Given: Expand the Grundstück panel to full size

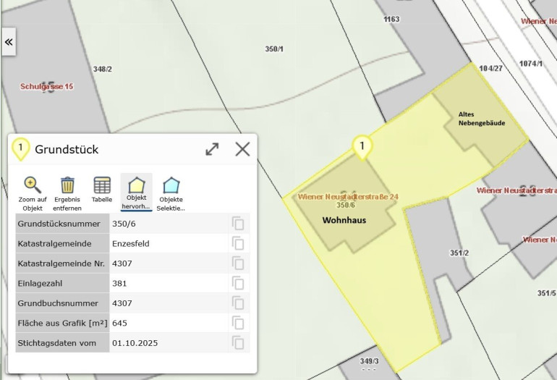Looking at the screenshot, I should (x=212, y=149).
